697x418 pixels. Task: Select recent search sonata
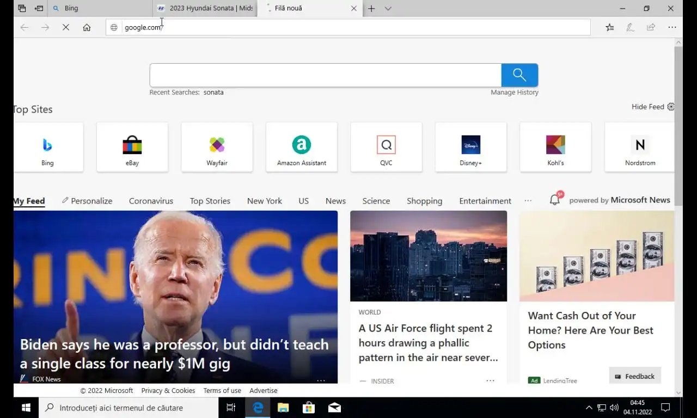[x=213, y=93]
